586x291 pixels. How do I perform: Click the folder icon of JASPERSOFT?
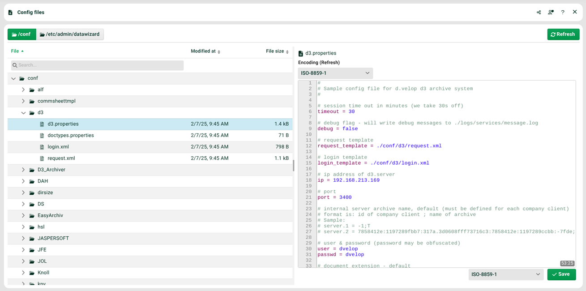[x=32, y=238]
